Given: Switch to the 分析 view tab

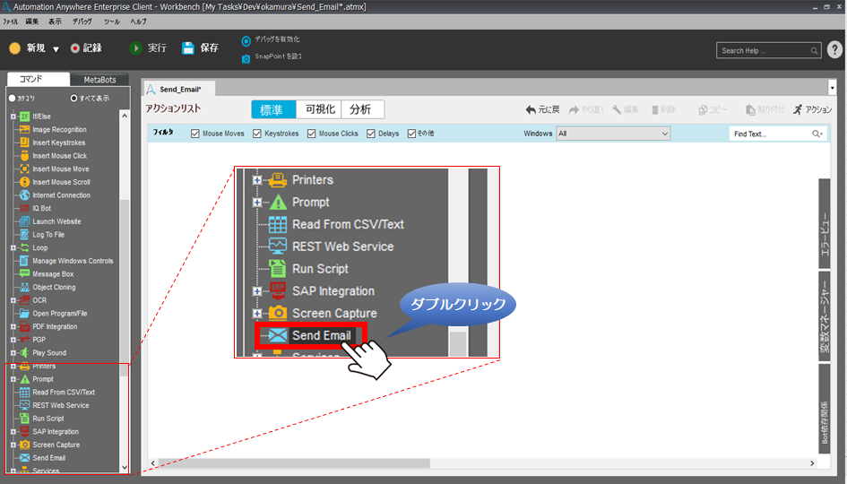Looking at the screenshot, I should pyautogui.click(x=360, y=109).
